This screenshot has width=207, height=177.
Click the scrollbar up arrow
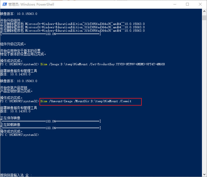(204, 11)
